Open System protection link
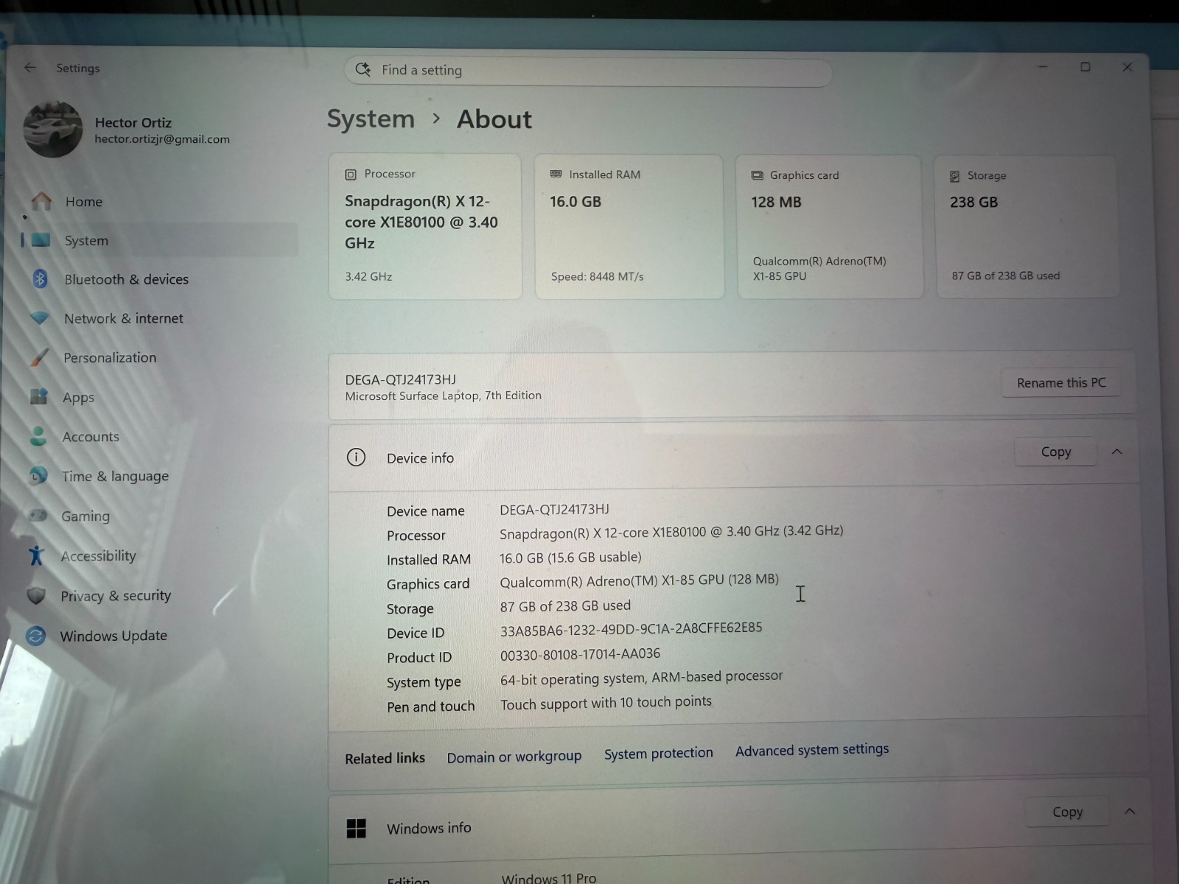1179x884 pixels. pos(659,753)
